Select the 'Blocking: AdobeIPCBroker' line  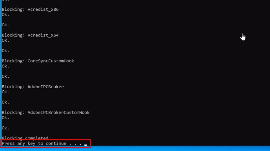click(33, 87)
